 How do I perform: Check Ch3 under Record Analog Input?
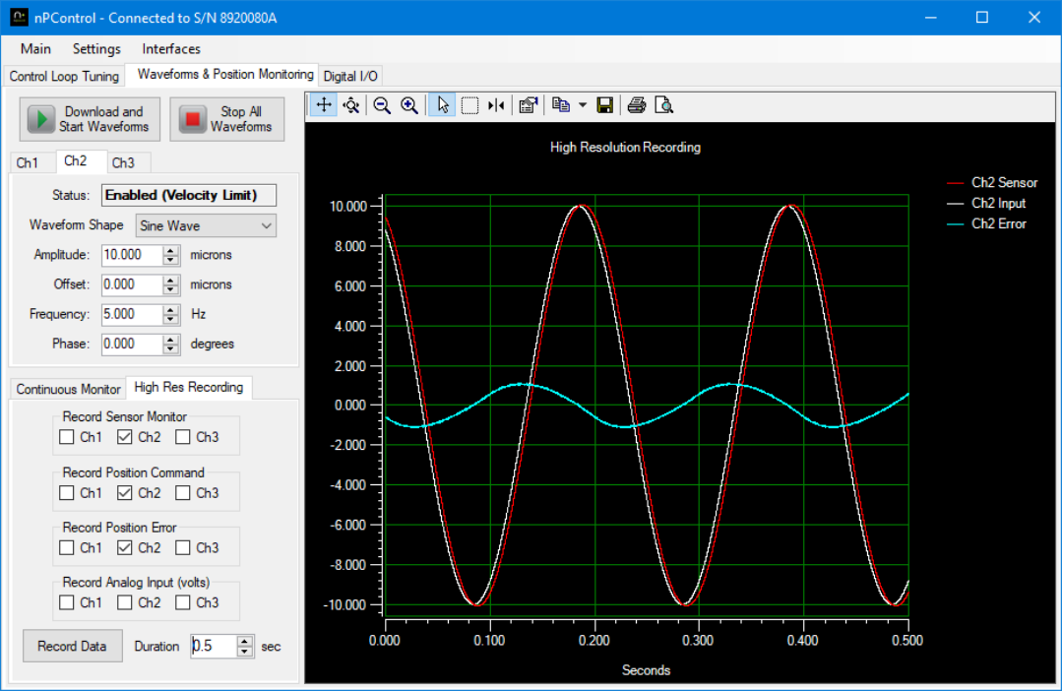(x=183, y=602)
